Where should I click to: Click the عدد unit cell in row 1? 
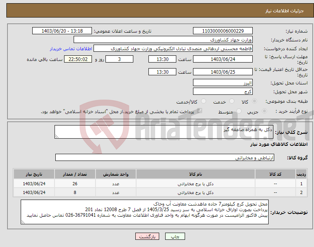116,184
